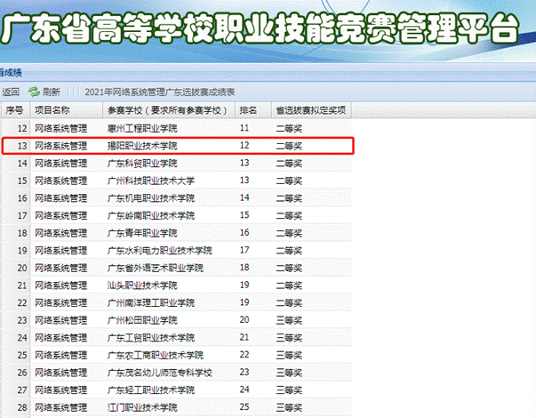This screenshot has height=418, width=536.
Task: Select the highlighted 揭阳职业技术学院 row
Action: [x=142, y=145]
